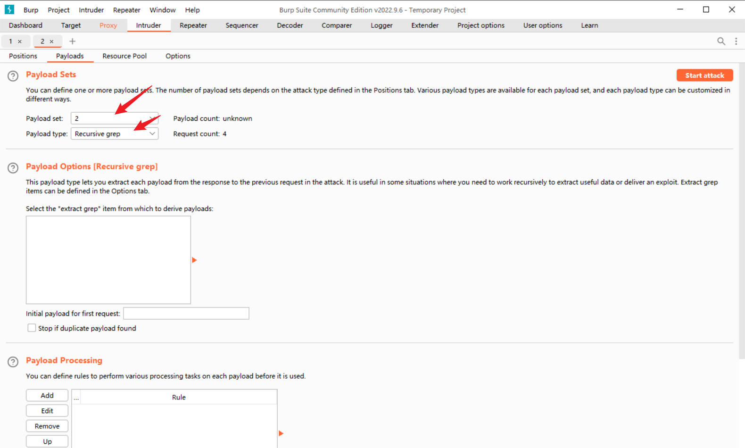This screenshot has width=745, height=448.
Task: Add a new Intruder tab
Action: (73, 41)
